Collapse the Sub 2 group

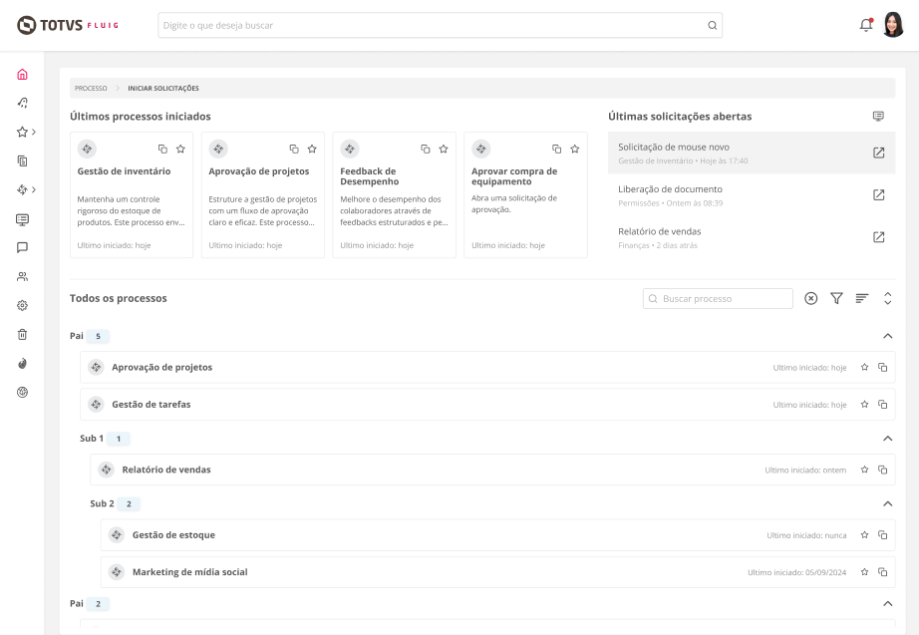887,503
